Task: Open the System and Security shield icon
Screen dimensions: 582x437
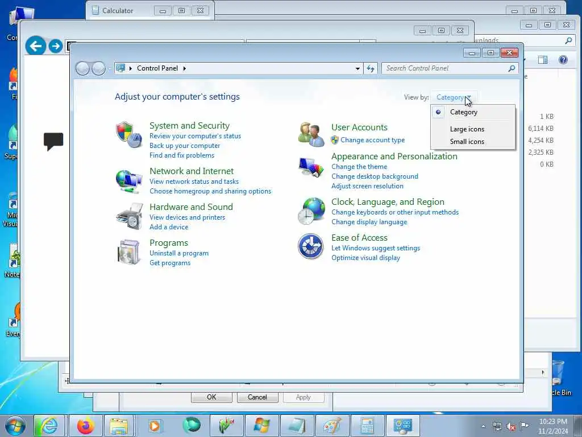Action: (129, 134)
